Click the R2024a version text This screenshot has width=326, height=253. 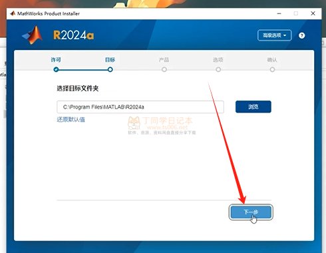[74, 35]
